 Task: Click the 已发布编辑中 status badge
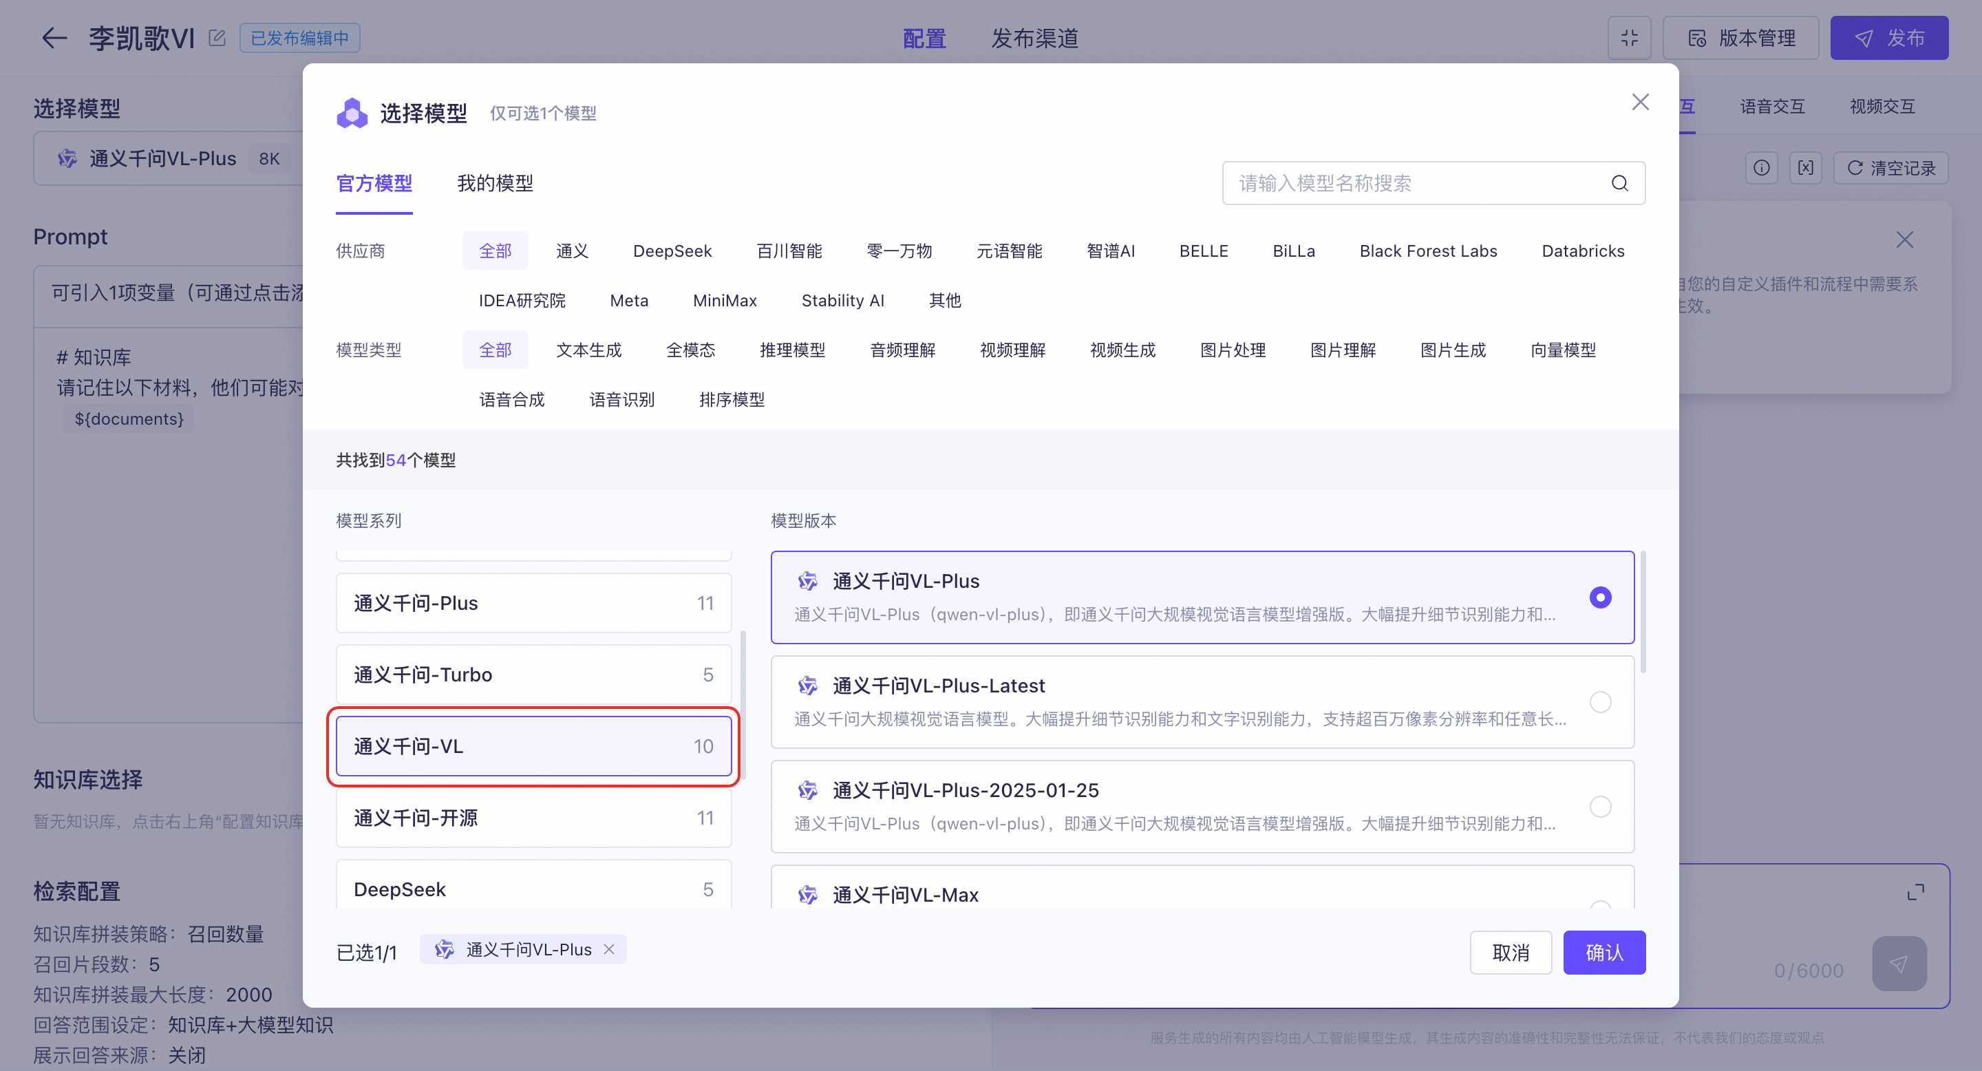tap(299, 38)
